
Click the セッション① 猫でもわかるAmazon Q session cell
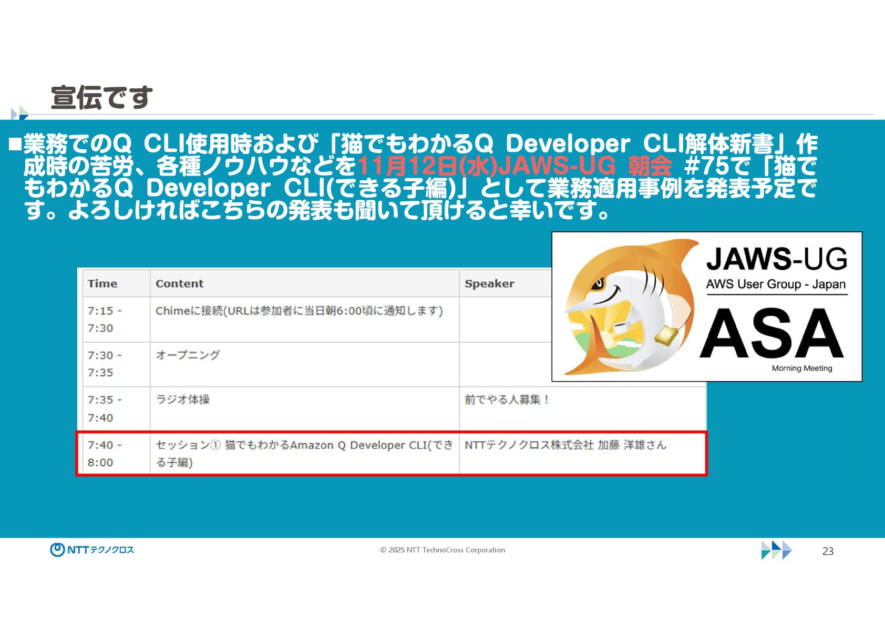pos(305,454)
